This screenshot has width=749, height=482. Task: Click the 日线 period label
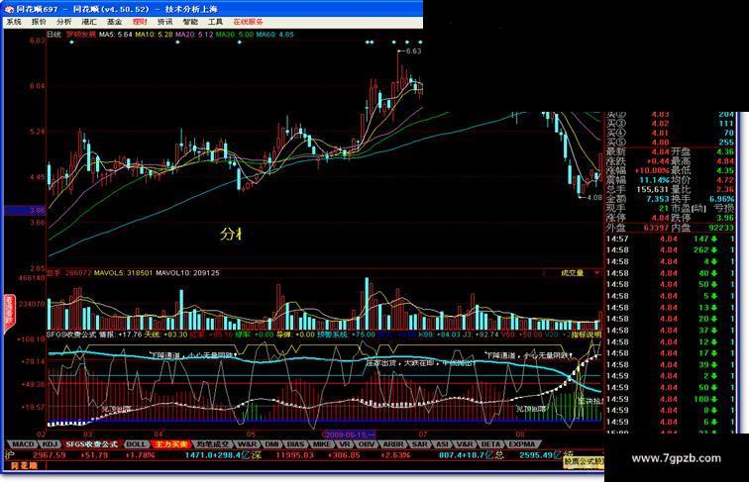(53, 35)
